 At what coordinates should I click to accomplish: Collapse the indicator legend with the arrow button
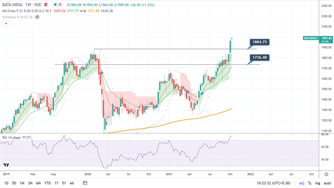click(6, 24)
